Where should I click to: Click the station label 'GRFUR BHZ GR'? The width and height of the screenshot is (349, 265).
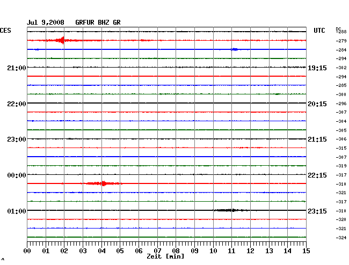click(98, 23)
